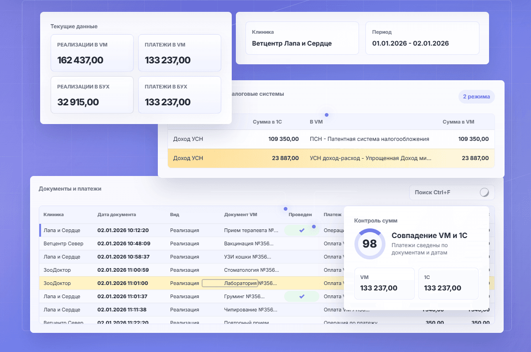This screenshot has width=531, height=352.
Task: Click the 23 887,00 value under Сумма в VM
Action: point(475,158)
